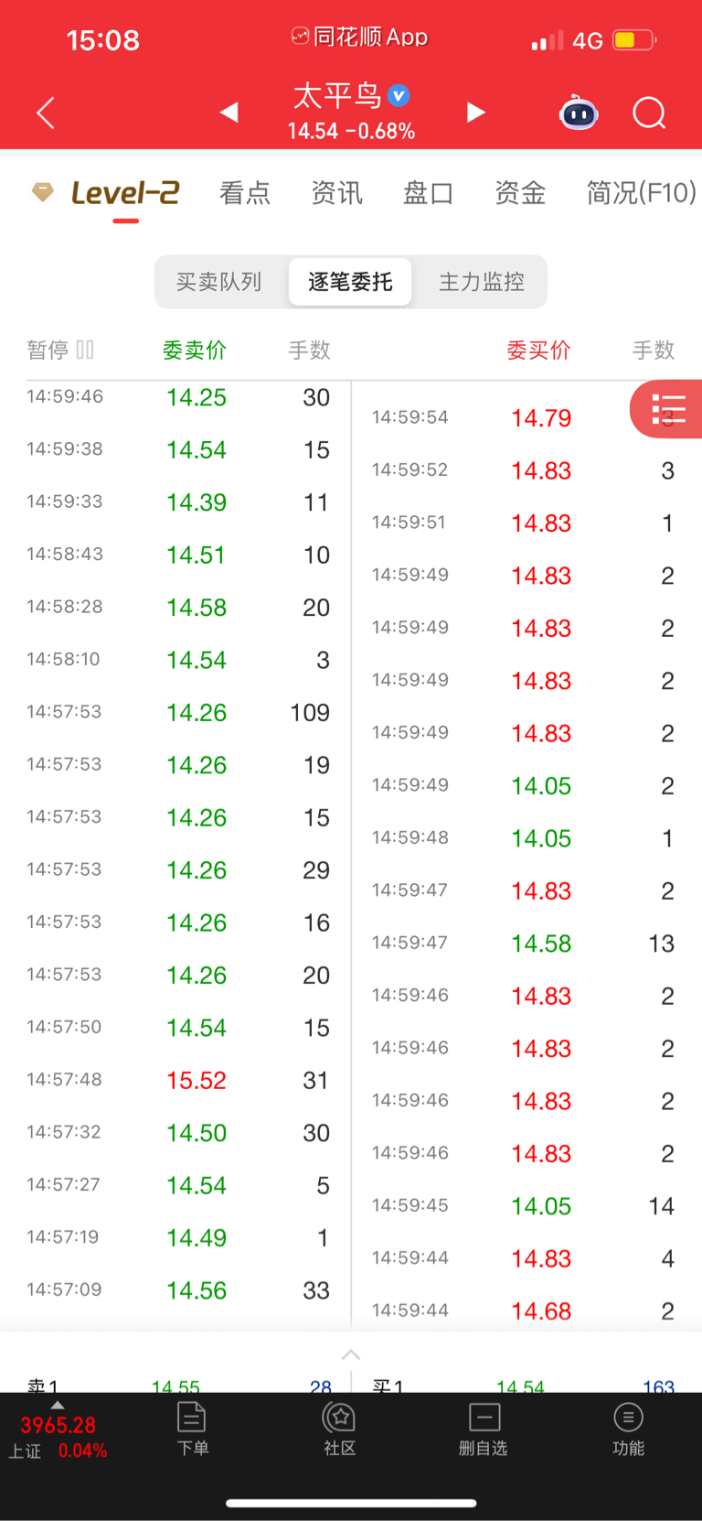Select red sell price 15.52

click(x=197, y=1080)
